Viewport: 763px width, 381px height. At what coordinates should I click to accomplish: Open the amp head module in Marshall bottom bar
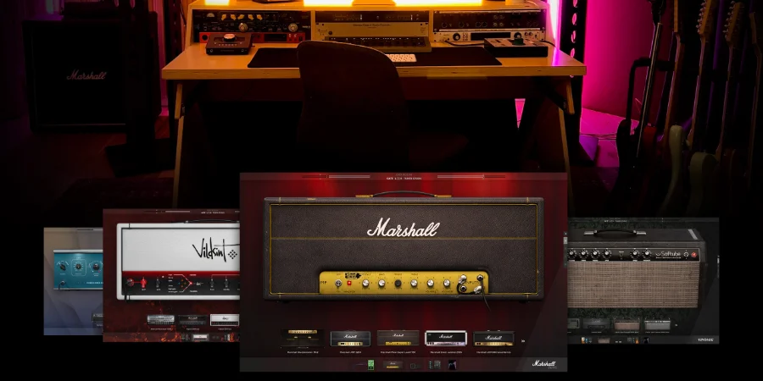[x=393, y=364]
